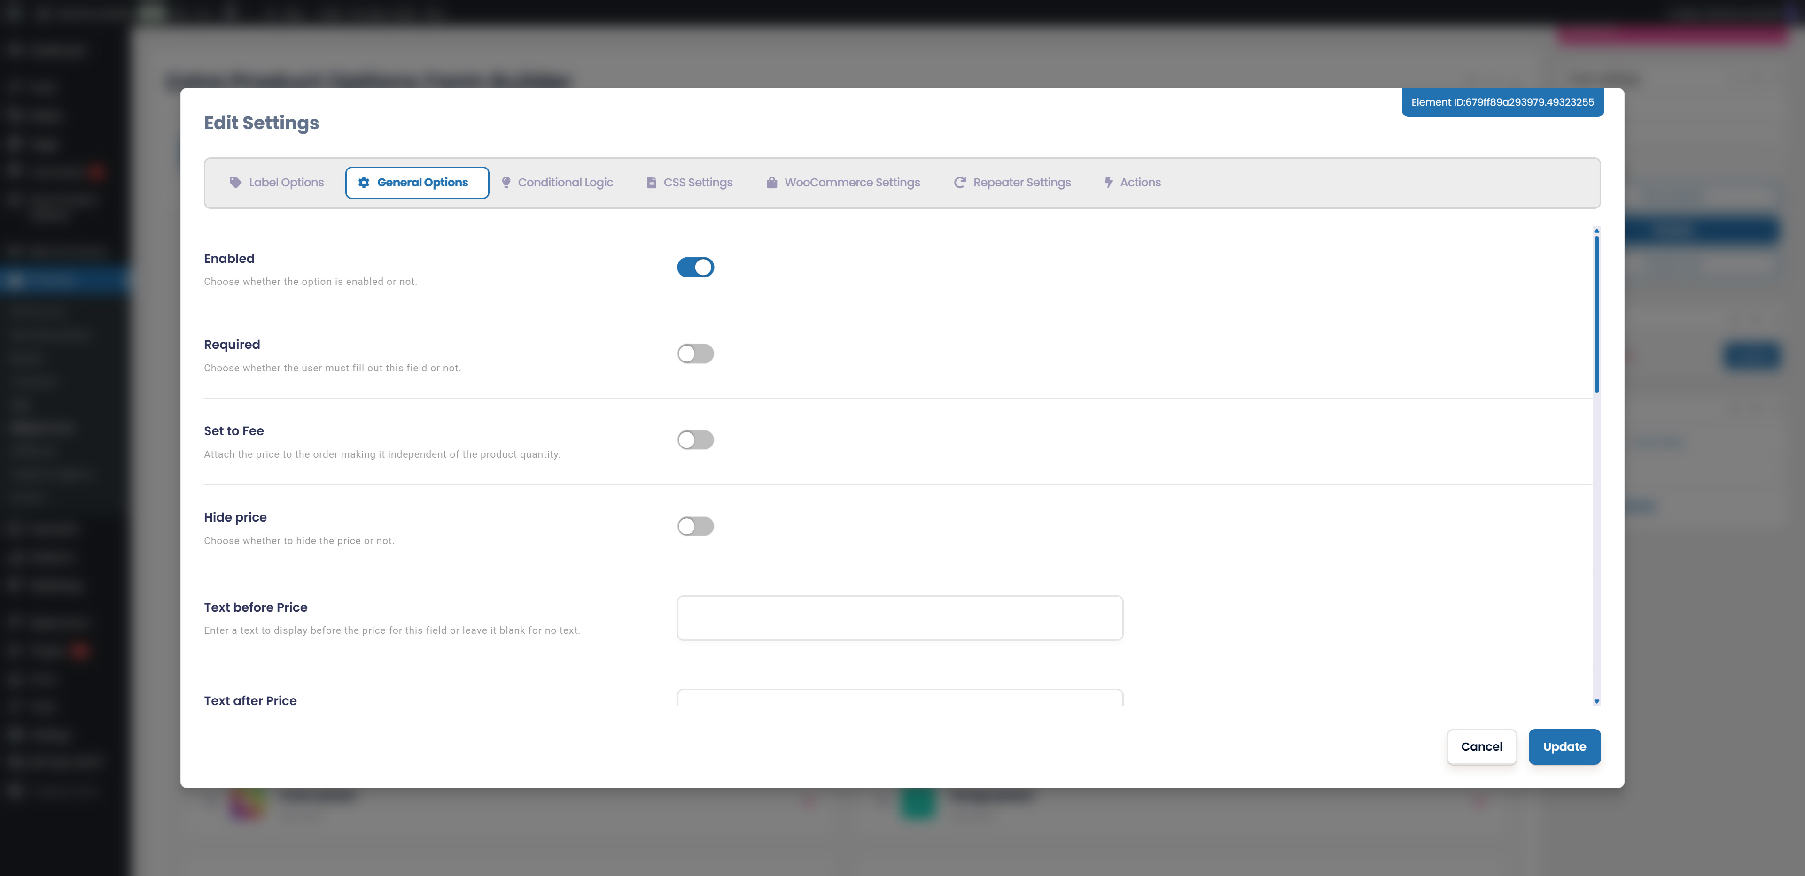Click the lightbulb icon for Conditional Logic
Screen dimensions: 1805x876
pos(506,182)
